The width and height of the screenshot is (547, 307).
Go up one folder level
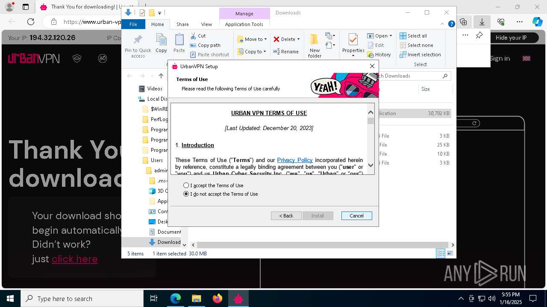point(161,76)
